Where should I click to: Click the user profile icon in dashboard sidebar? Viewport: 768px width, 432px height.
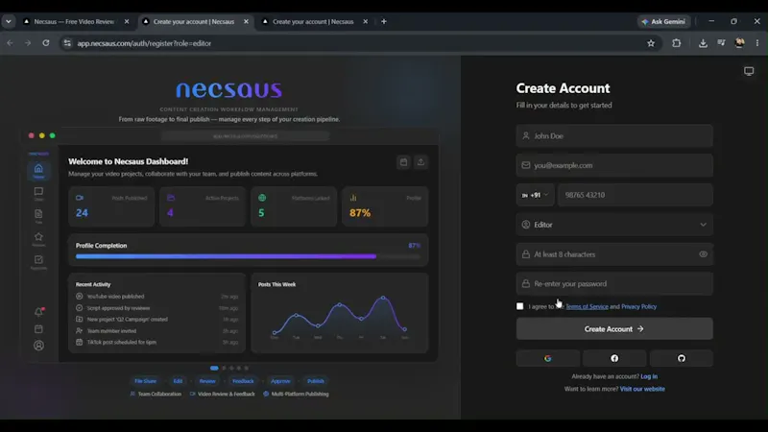click(x=38, y=346)
